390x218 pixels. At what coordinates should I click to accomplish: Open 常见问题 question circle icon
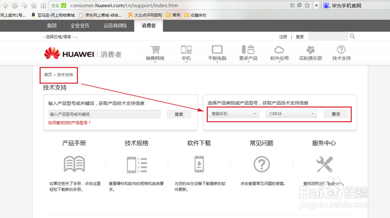(x=261, y=164)
